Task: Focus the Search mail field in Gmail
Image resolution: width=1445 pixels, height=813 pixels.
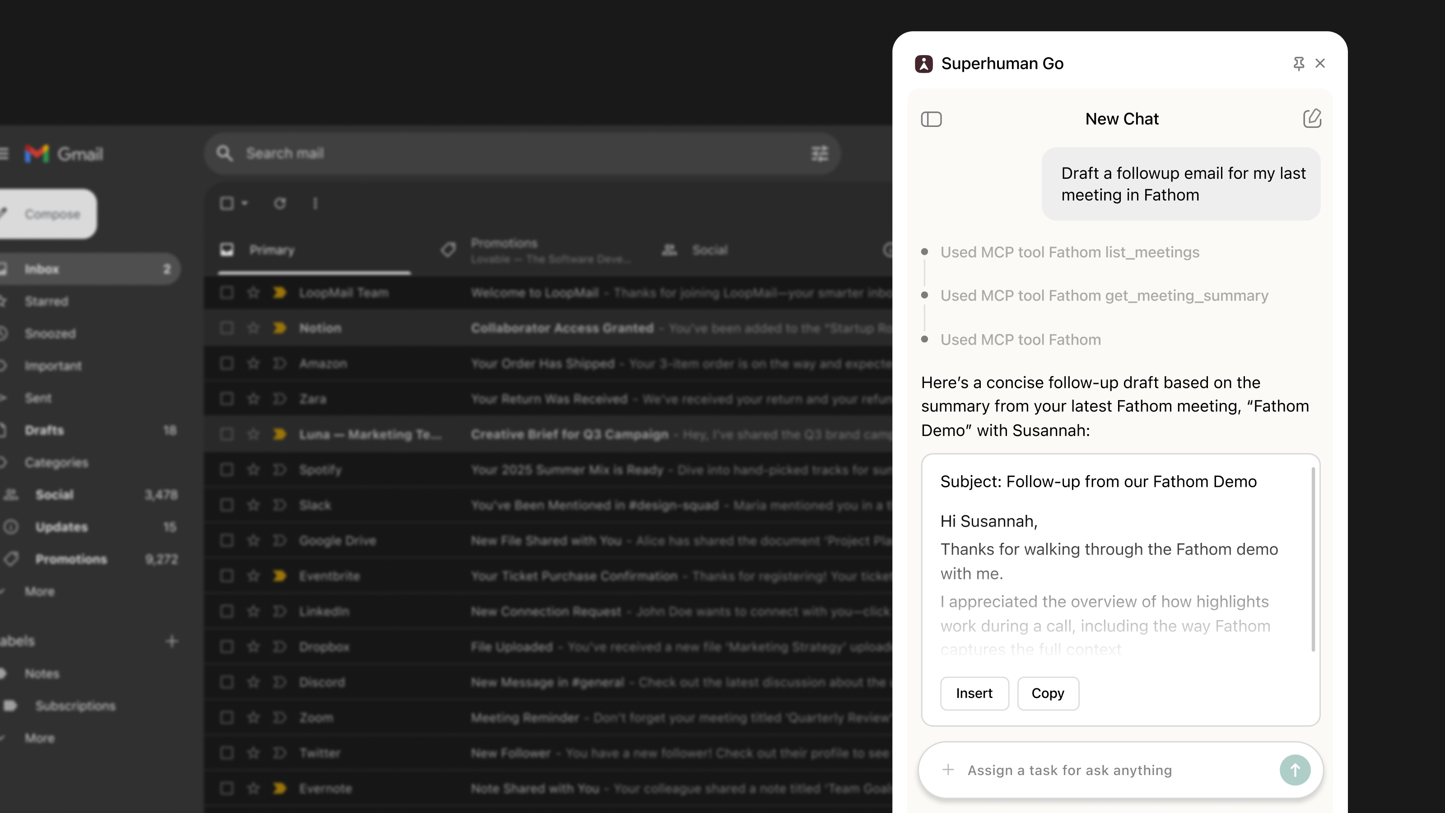Action: tap(522, 154)
